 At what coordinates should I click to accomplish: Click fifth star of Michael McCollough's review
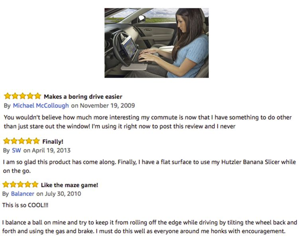pyautogui.click(x=37, y=96)
